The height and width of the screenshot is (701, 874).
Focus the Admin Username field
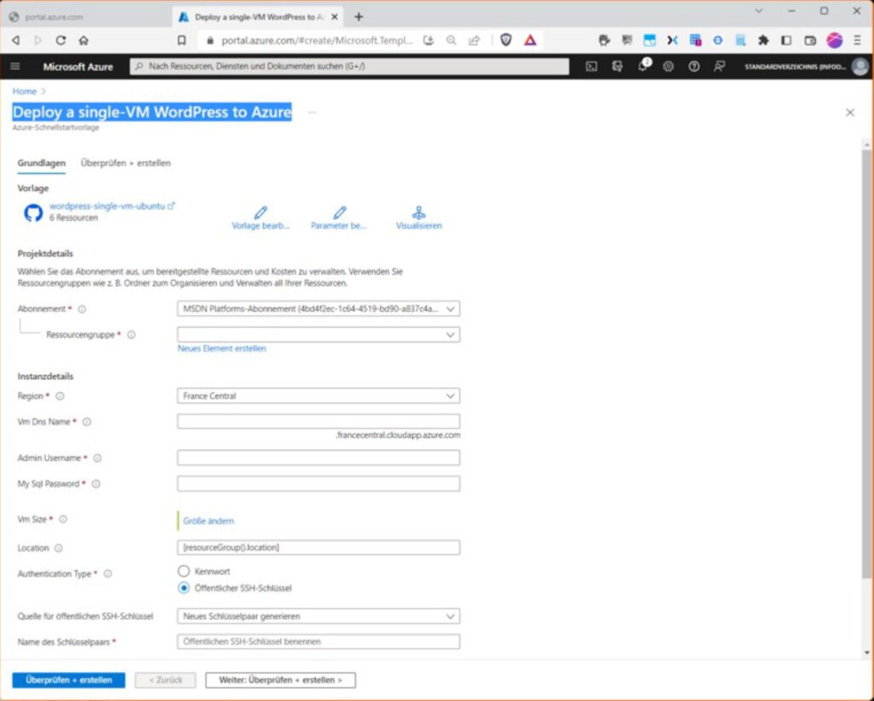tap(318, 458)
